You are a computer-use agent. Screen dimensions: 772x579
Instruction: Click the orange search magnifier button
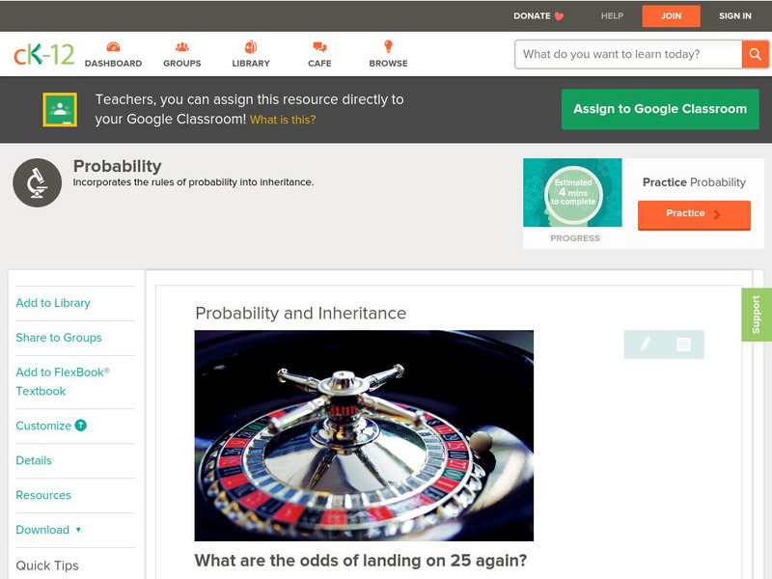point(755,54)
